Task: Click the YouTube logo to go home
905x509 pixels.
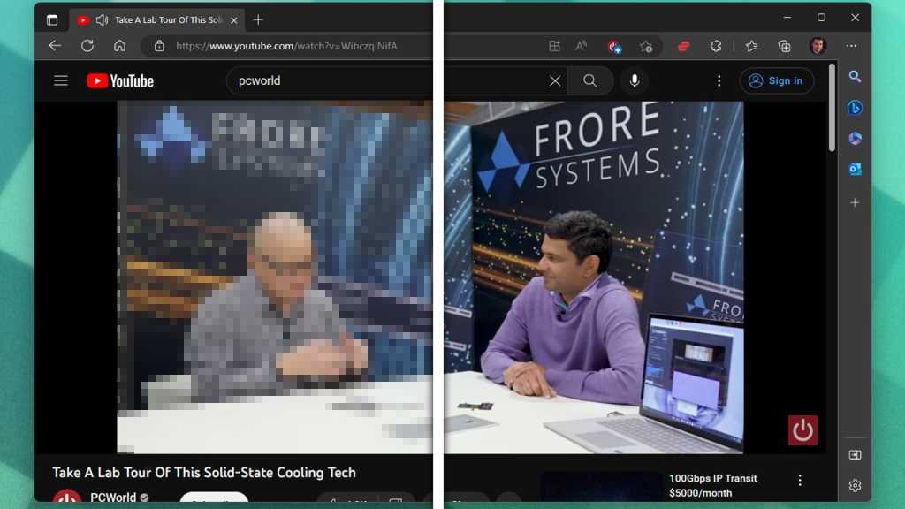Action: point(120,81)
